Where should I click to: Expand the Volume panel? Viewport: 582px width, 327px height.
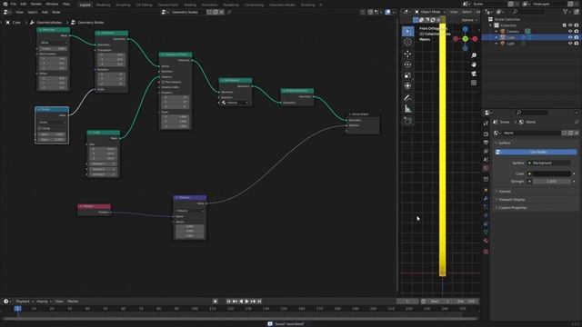[505, 192]
